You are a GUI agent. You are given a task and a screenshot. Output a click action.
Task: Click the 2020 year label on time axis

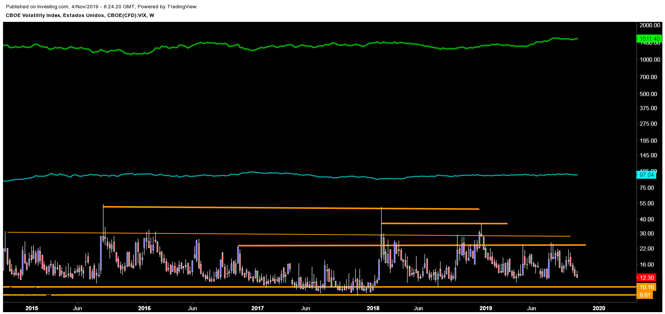click(x=599, y=308)
